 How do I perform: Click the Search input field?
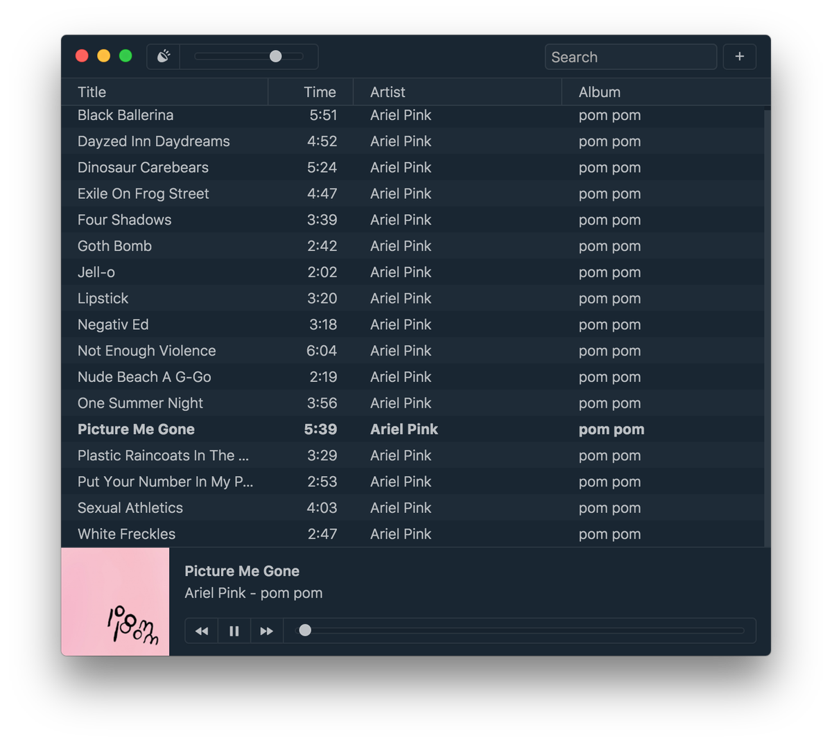(631, 57)
